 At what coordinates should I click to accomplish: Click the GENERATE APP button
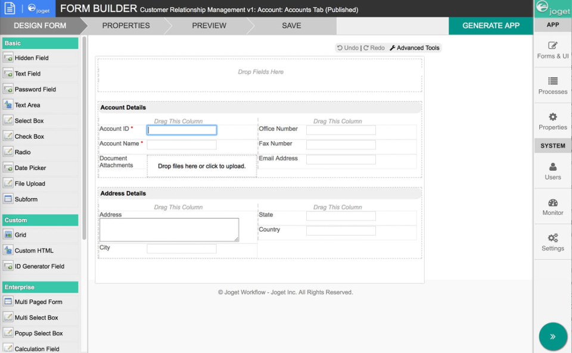tap(490, 26)
